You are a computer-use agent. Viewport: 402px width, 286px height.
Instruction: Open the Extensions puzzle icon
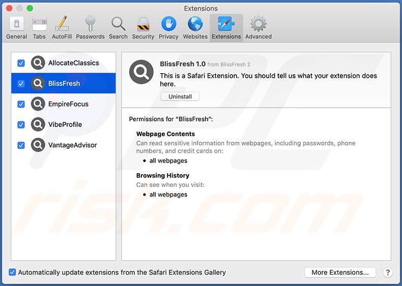[226, 24]
